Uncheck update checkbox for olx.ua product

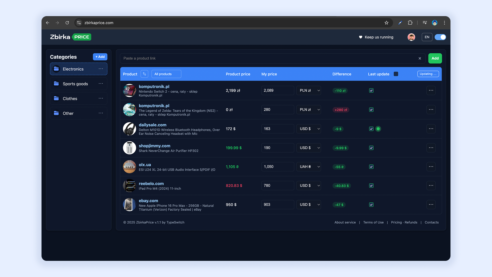pos(371,167)
